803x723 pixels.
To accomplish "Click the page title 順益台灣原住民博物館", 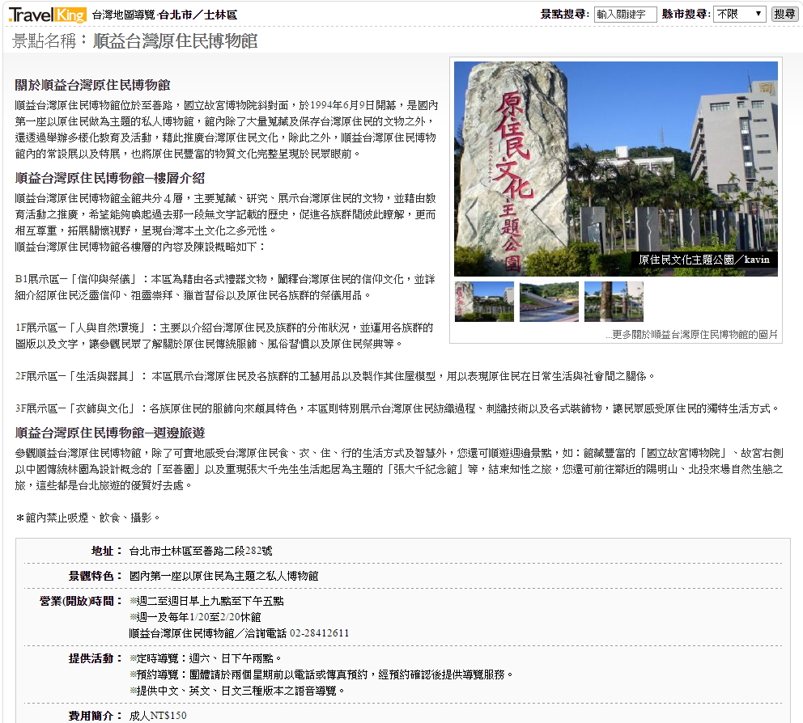I will (175, 41).
